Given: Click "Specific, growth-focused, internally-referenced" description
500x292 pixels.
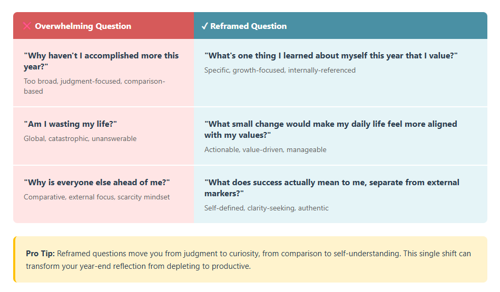Looking at the screenshot, I should [280, 70].
